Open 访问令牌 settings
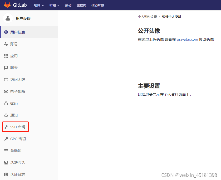 (x=29, y=80)
